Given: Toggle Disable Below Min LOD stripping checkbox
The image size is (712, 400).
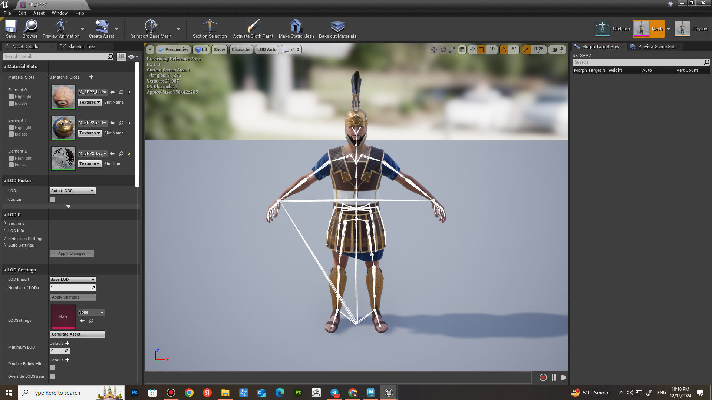Looking at the screenshot, I should (53, 367).
